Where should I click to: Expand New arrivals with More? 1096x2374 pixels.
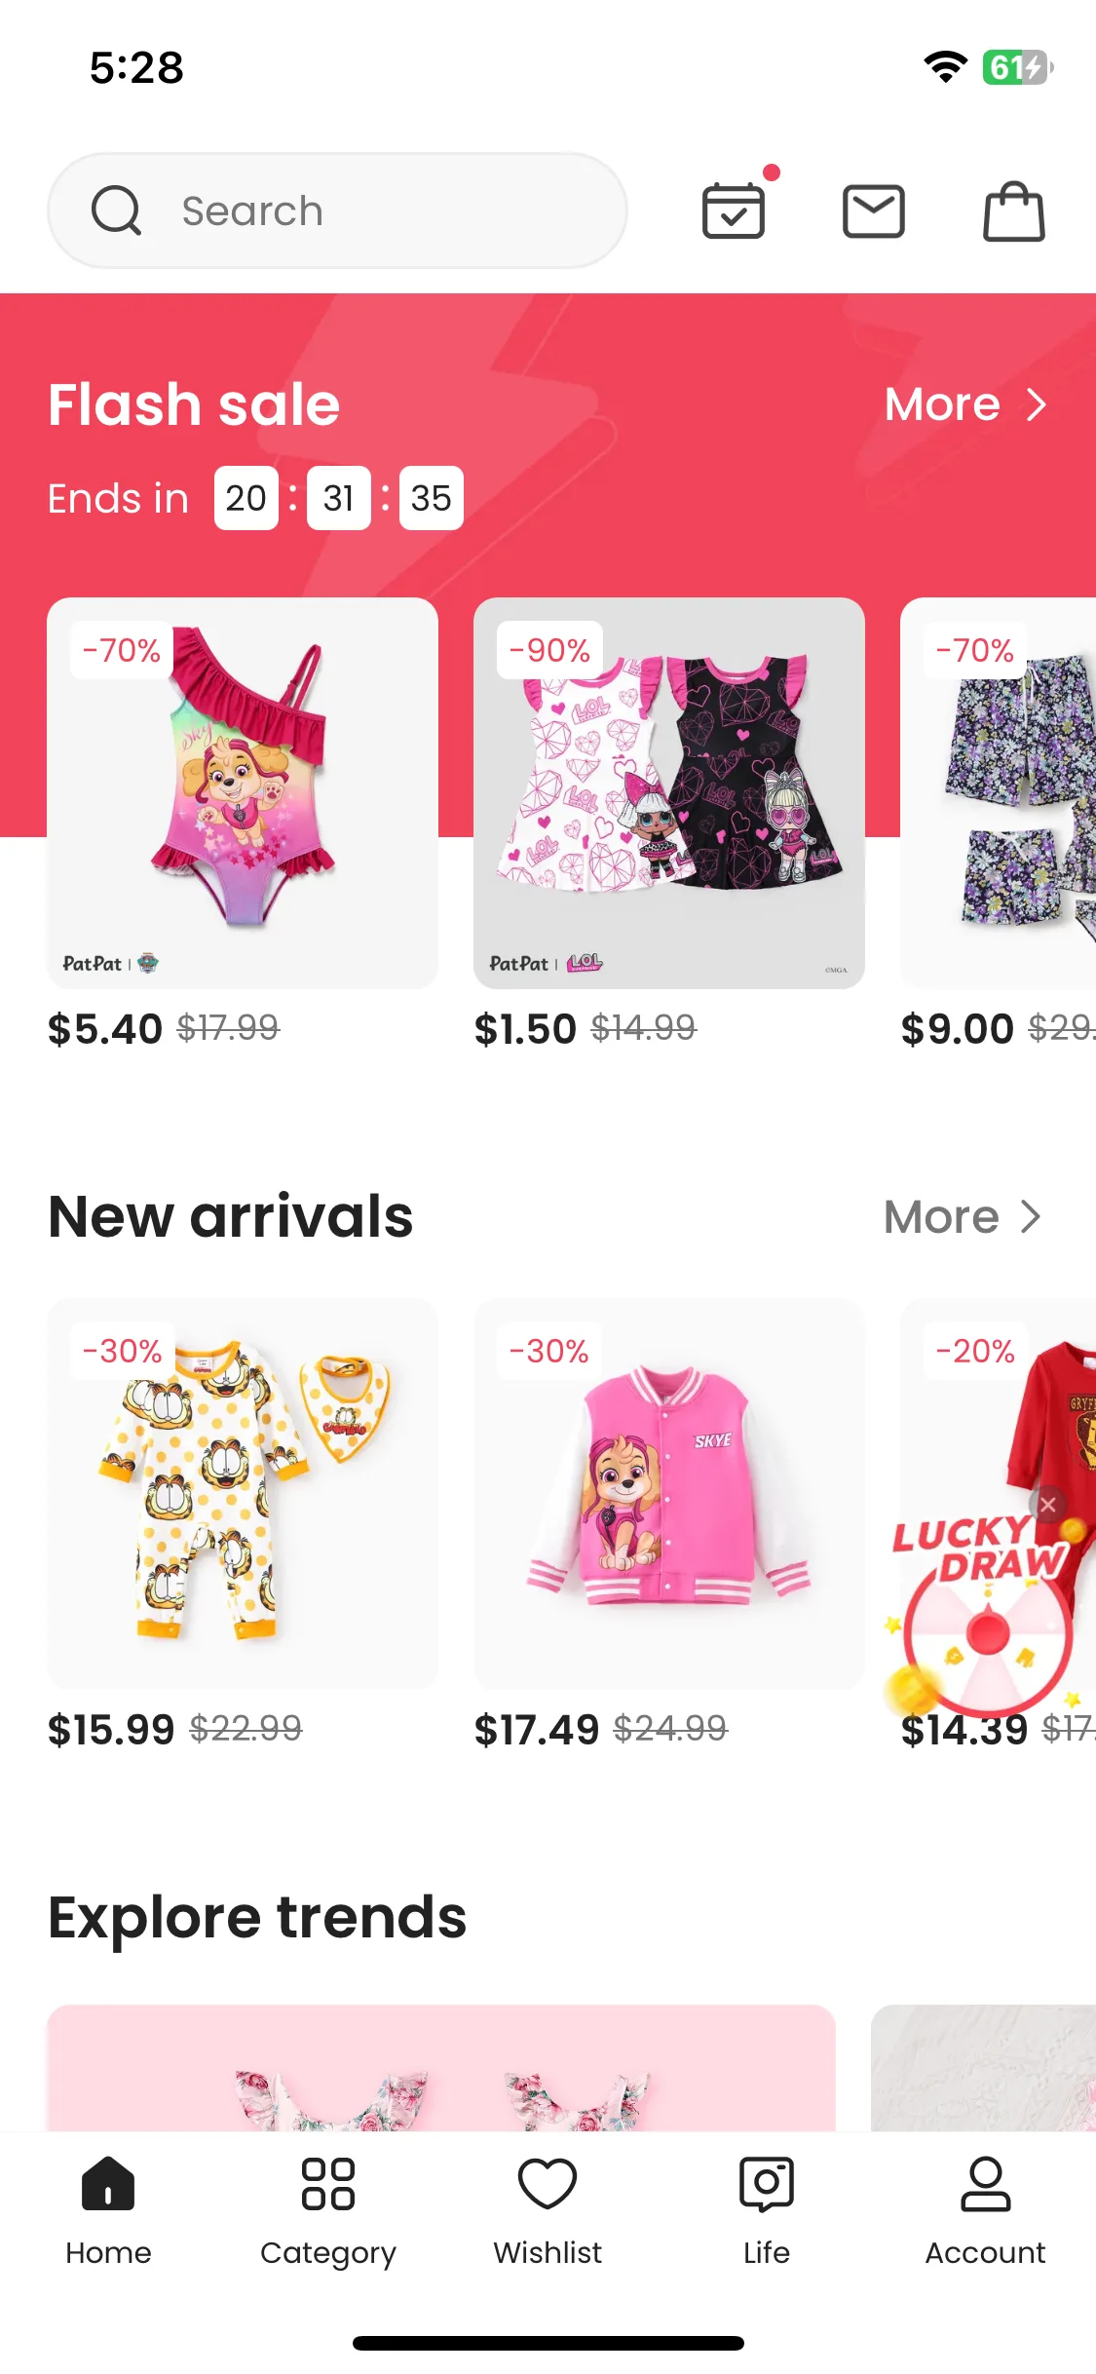click(x=964, y=1216)
